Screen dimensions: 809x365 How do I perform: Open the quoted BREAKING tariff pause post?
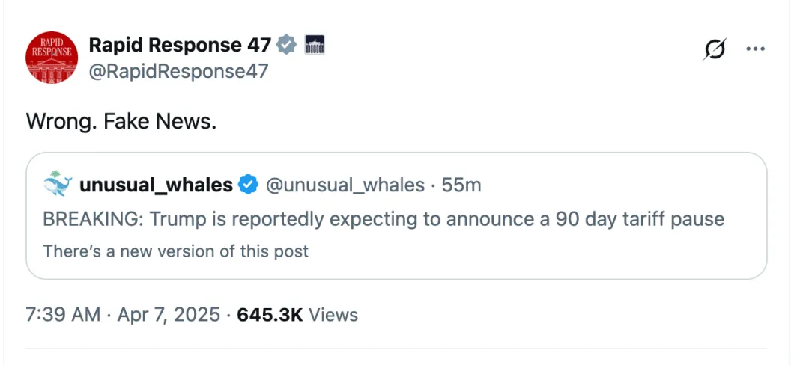tap(384, 219)
